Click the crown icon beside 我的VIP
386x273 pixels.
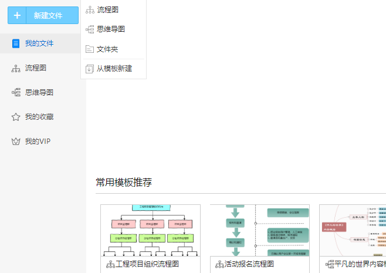[16, 141]
